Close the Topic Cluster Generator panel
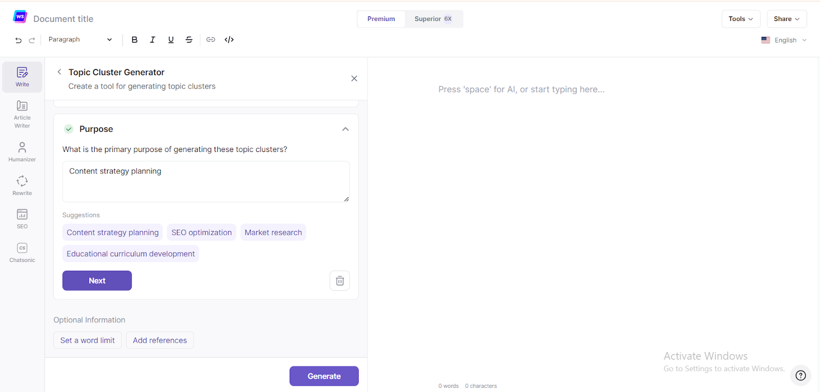The width and height of the screenshot is (820, 392). [x=354, y=78]
